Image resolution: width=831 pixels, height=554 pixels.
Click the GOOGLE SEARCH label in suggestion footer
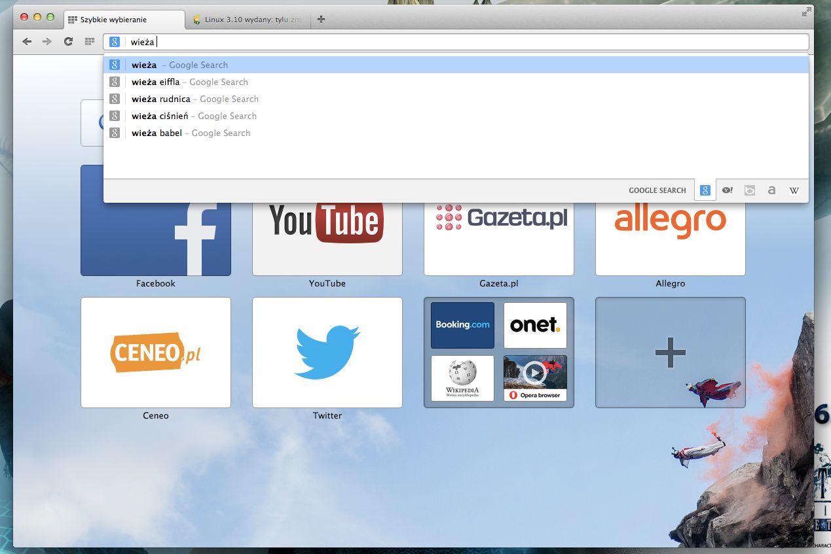[x=657, y=190]
